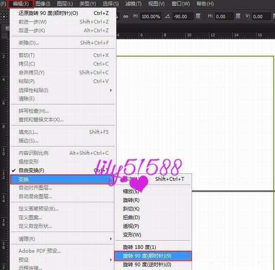275x270 pixels.
Task: Expand the 预设 submenu
Action: click(23, 259)
